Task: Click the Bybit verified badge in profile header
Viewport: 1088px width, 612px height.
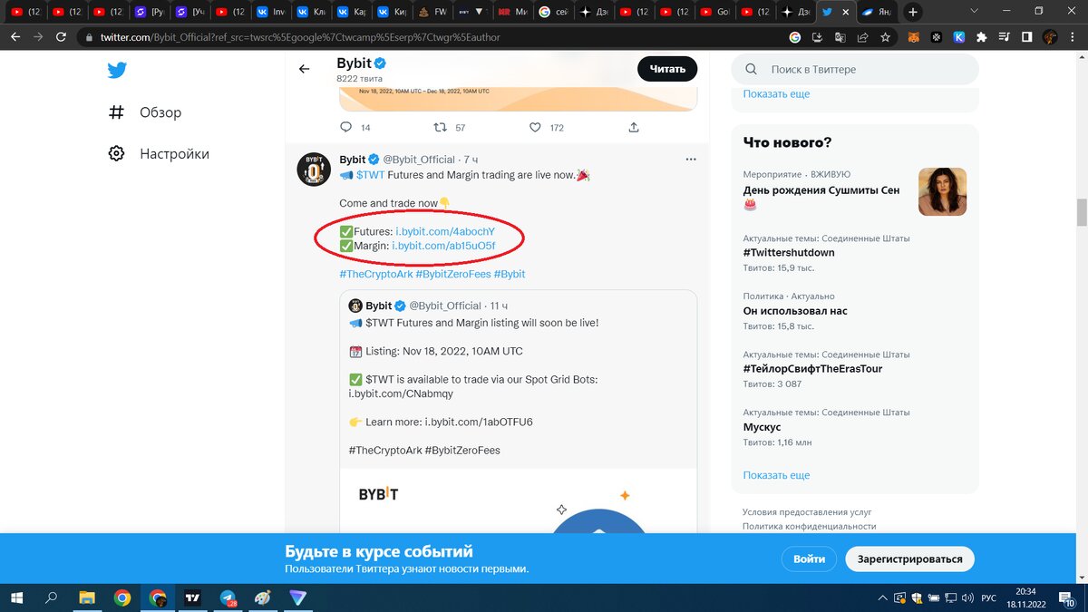Action: 382,63
